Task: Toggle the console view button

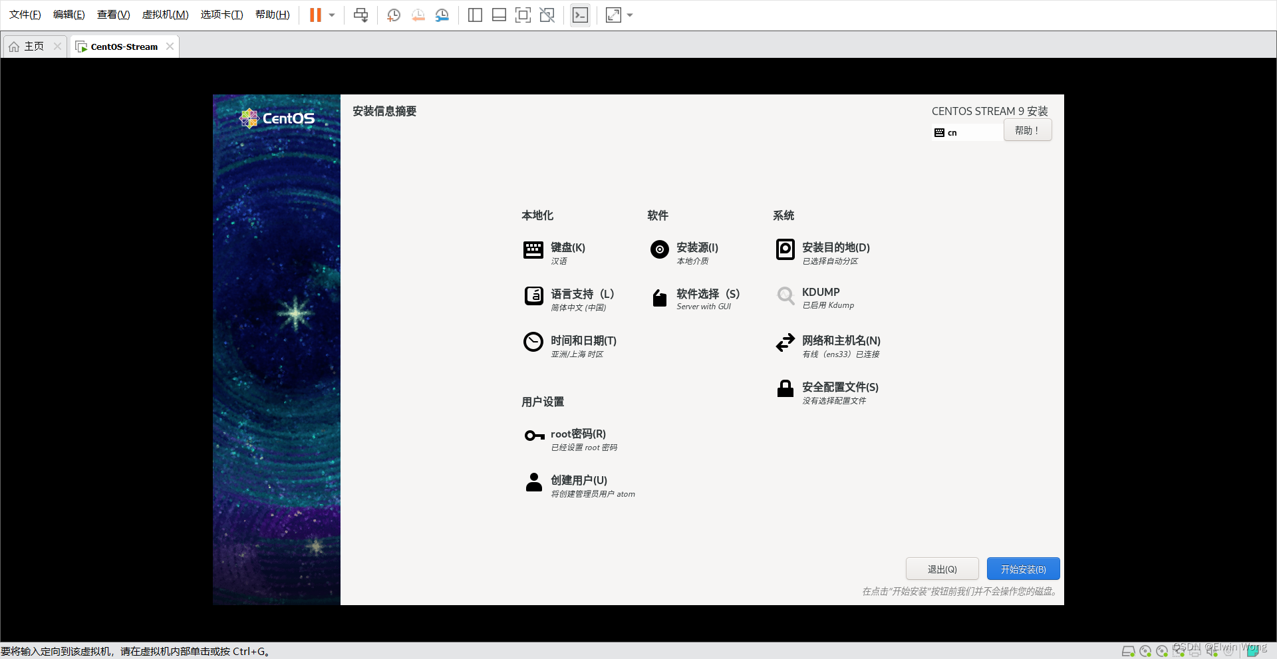Action: (x=580, y=15)
